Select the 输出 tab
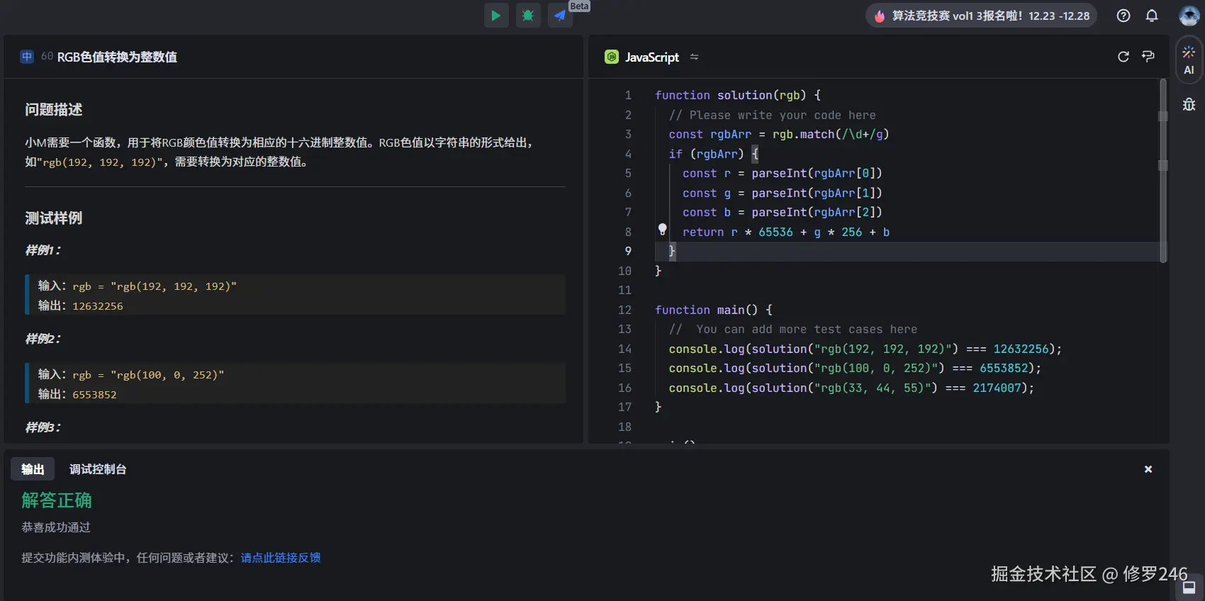Viewport: 1205px width, 601px height. (33, 469)
